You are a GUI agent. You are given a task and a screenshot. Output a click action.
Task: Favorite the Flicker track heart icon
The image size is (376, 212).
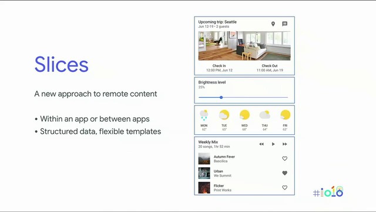click(284, 187)
